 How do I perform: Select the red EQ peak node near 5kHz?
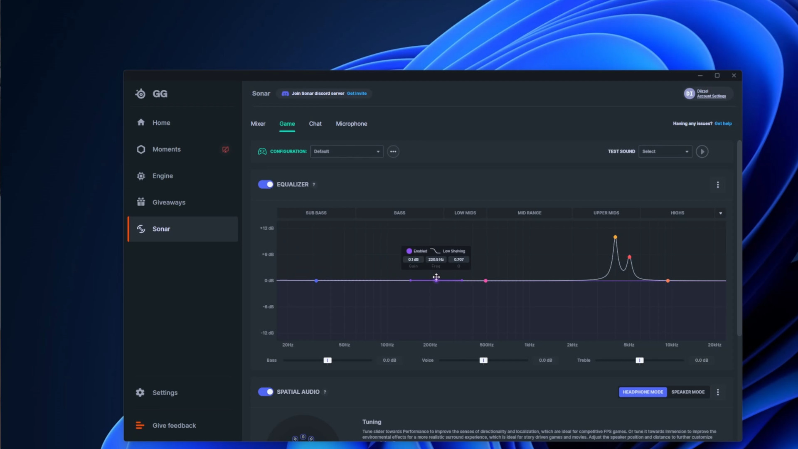coord(629,257)
